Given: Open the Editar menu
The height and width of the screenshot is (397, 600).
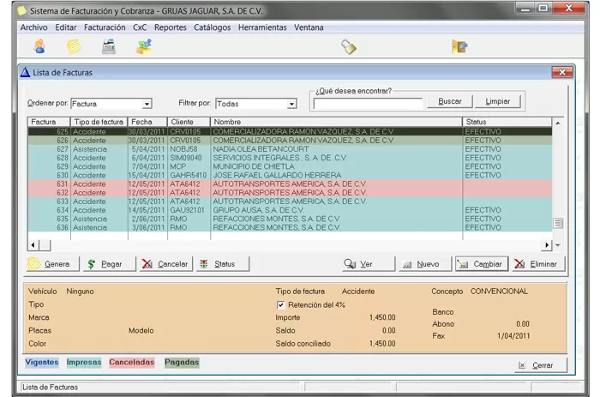Looking at the screenshot, I should tap(66, 27).
